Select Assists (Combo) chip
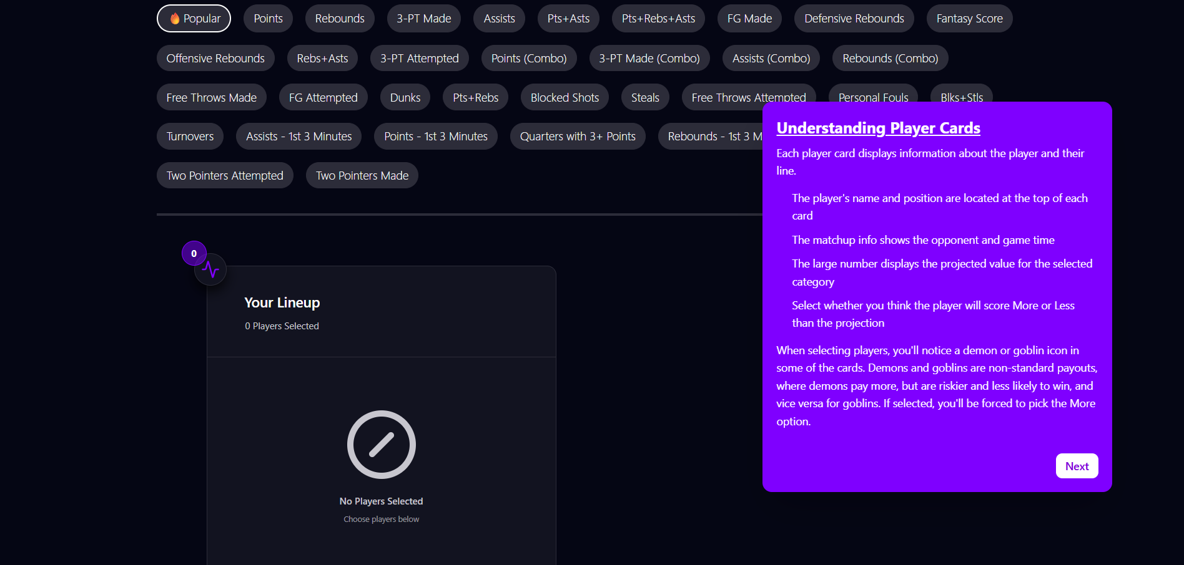1184x565 pixels. click(x=771, y=58)
